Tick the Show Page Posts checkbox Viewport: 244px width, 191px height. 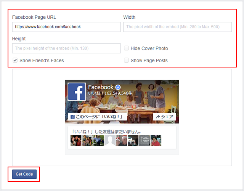pos(126,60)
